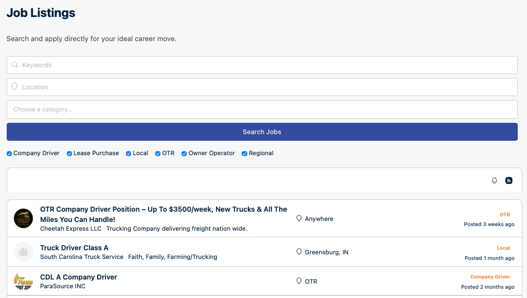Click the magnifier icon in Keywords field
Image resolution: width=527 pixels, height=298 pixels.
click(15, 65)
